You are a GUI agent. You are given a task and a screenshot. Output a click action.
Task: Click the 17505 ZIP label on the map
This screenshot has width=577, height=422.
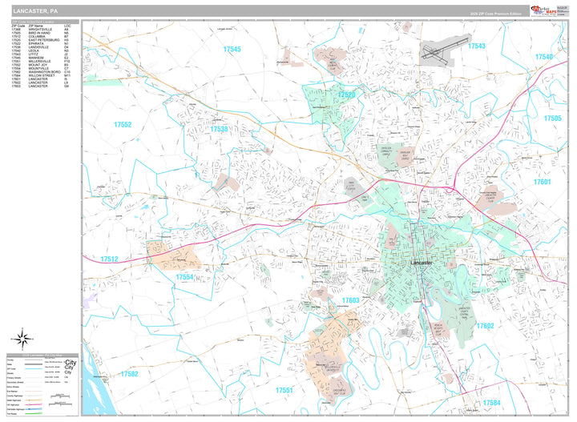(553, 118)
